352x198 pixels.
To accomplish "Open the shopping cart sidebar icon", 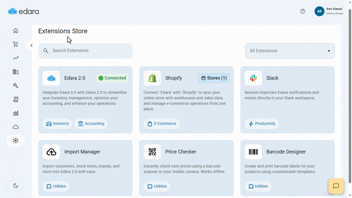I will pos(16,44).
